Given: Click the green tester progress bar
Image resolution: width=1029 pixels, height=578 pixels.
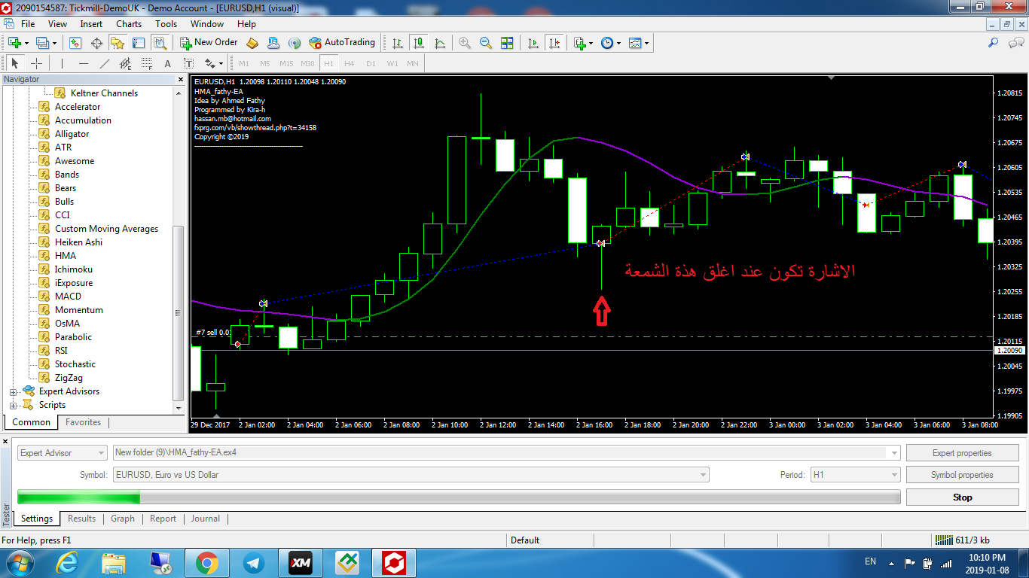Looking at the screenshot, I should click(78, 497).
